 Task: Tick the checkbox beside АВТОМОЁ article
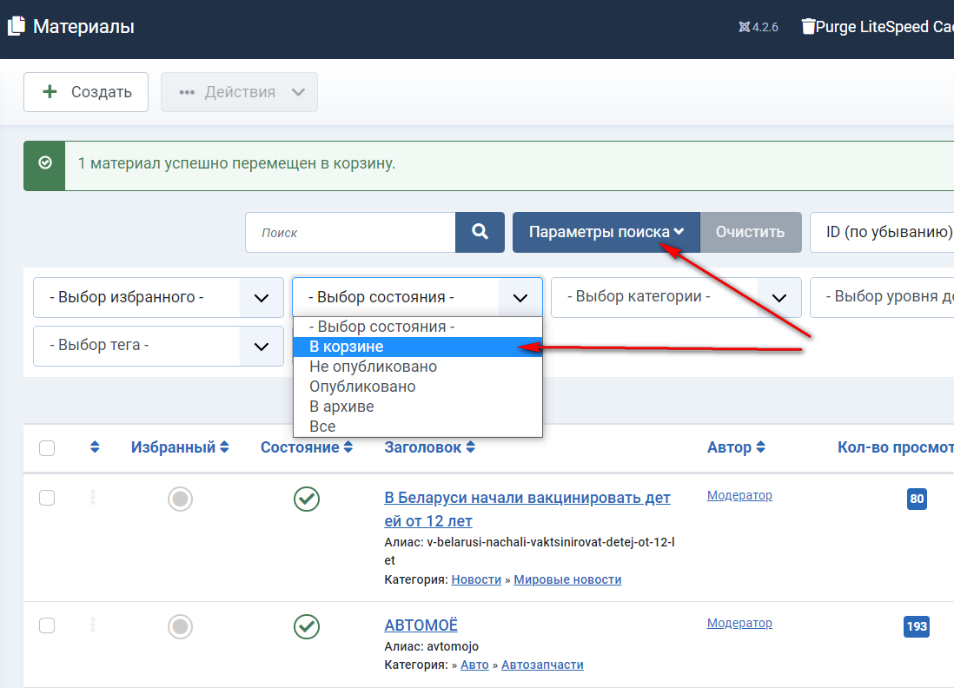(47, 625)
